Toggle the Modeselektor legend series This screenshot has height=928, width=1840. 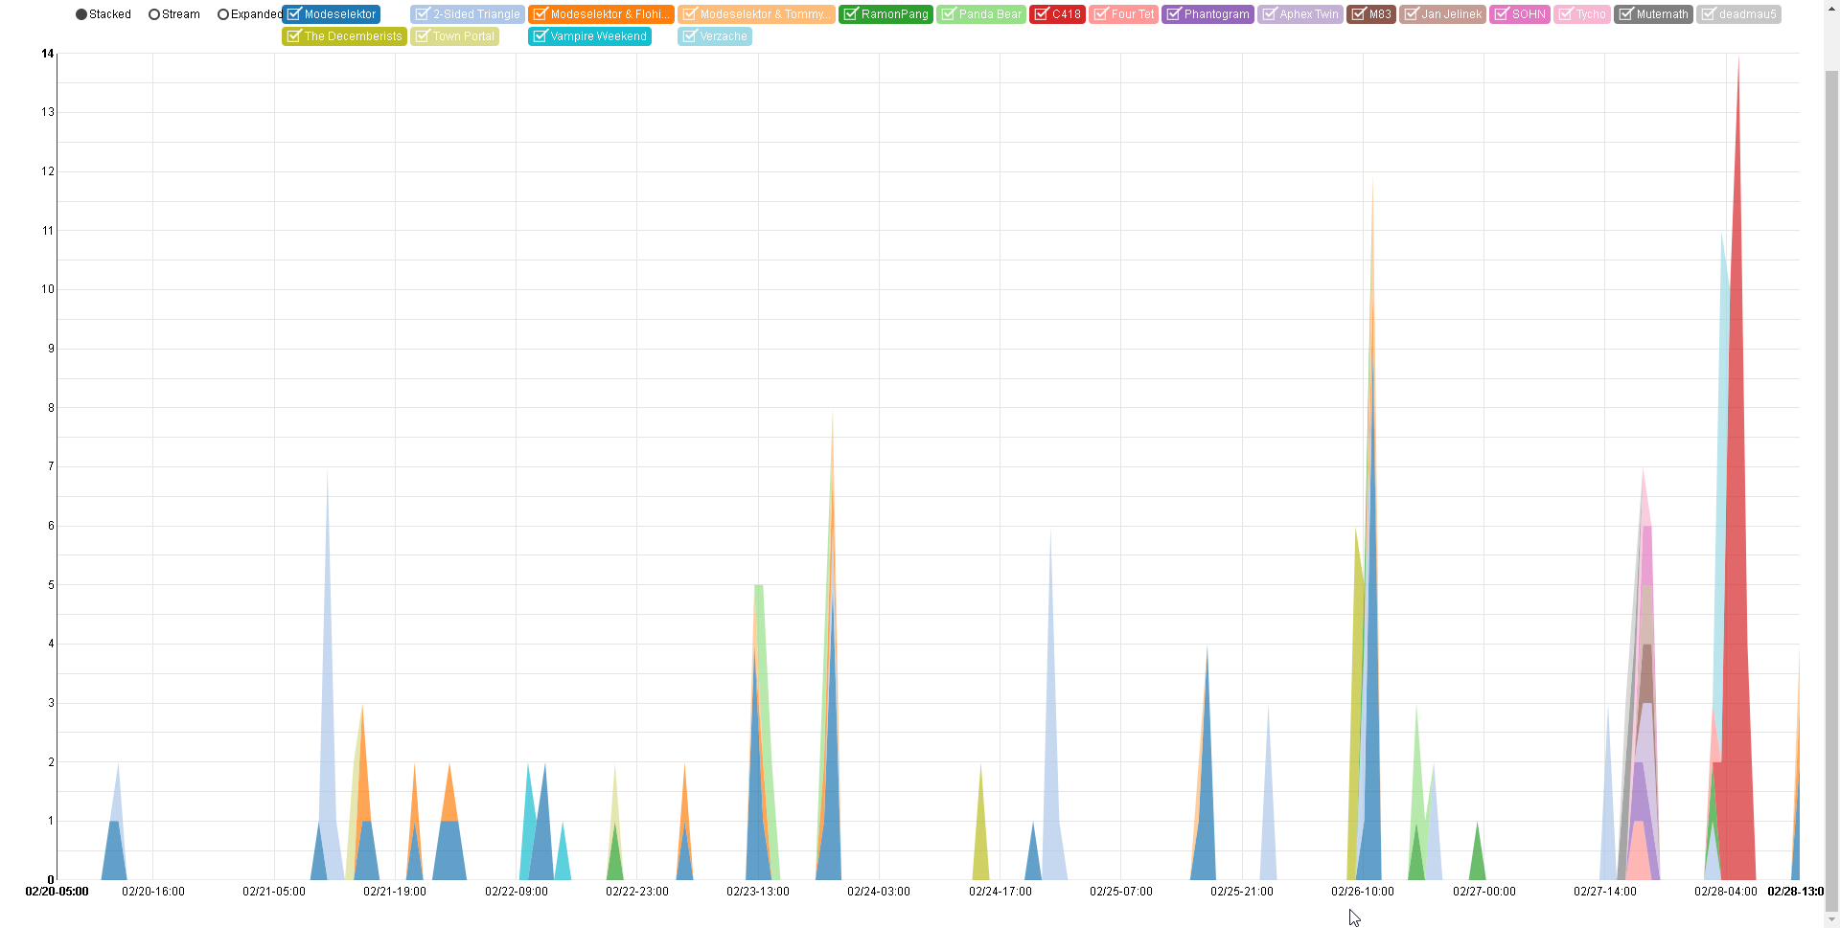332,14
